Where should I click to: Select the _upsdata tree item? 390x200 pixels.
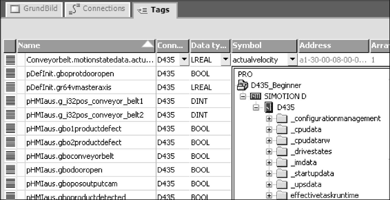pos(306,184)
